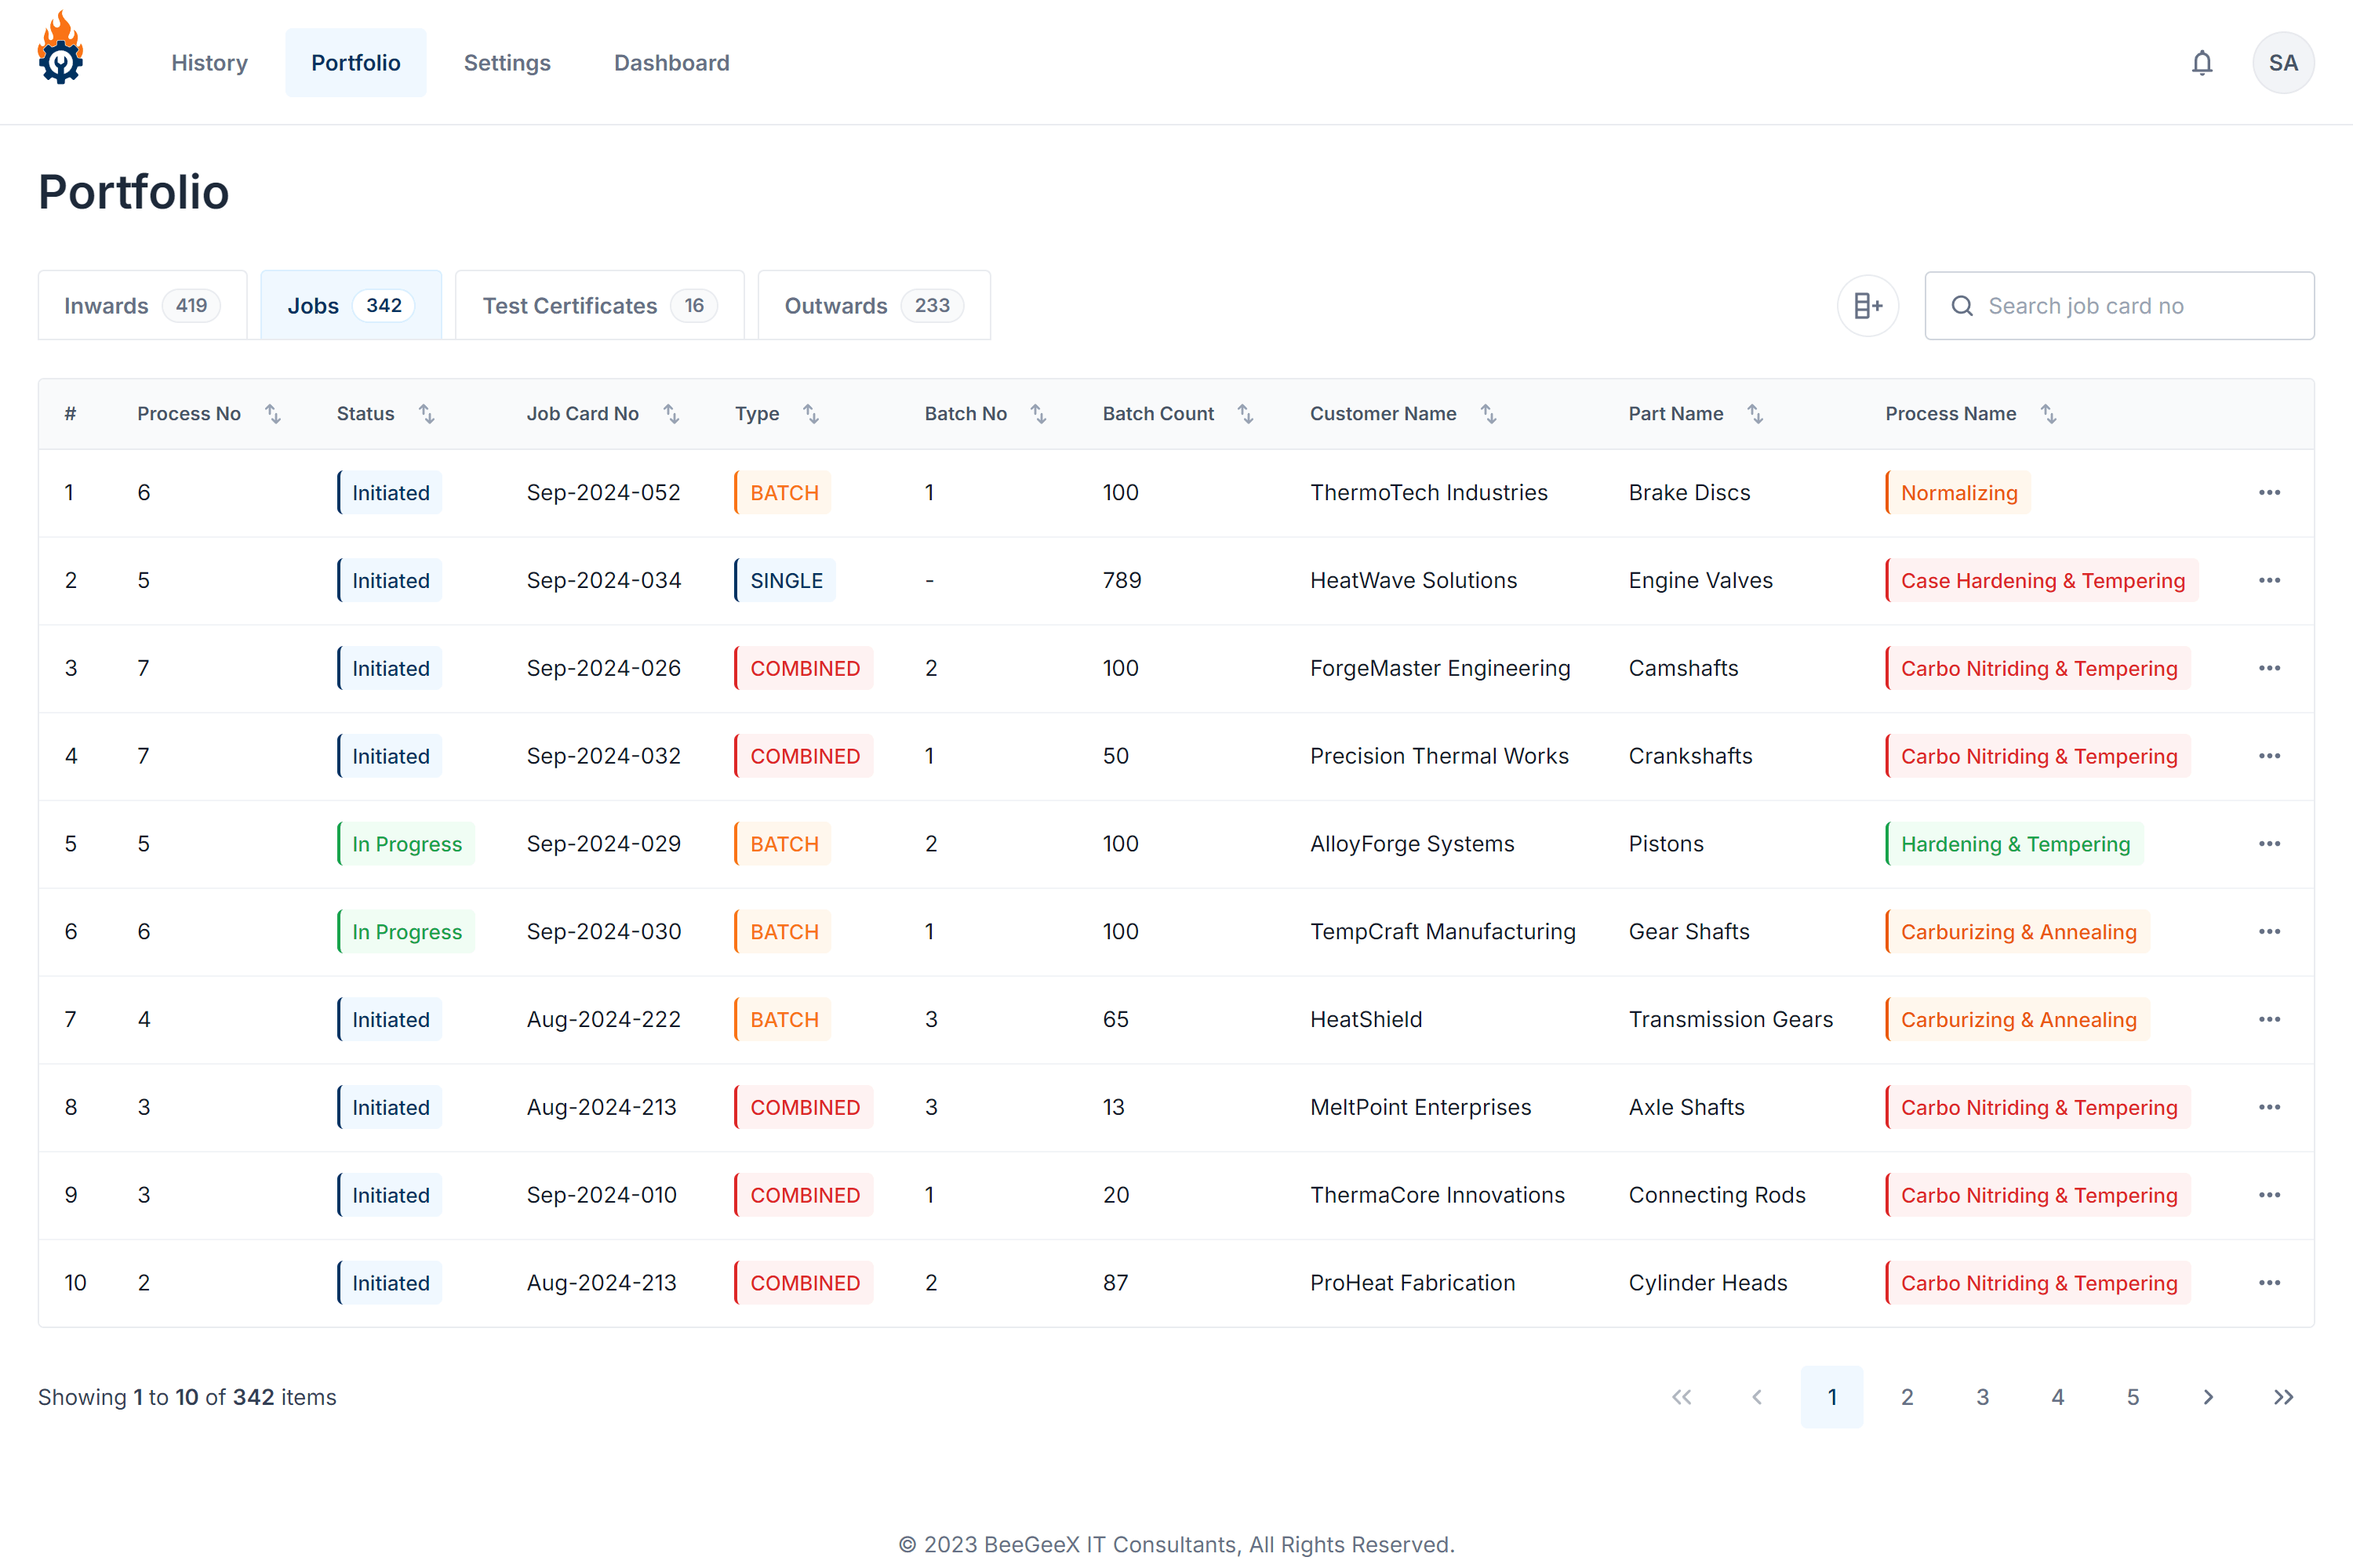The image size is (2353, 1568).
Task: Click the SINGLE type badge
Action: coord(785,581)
